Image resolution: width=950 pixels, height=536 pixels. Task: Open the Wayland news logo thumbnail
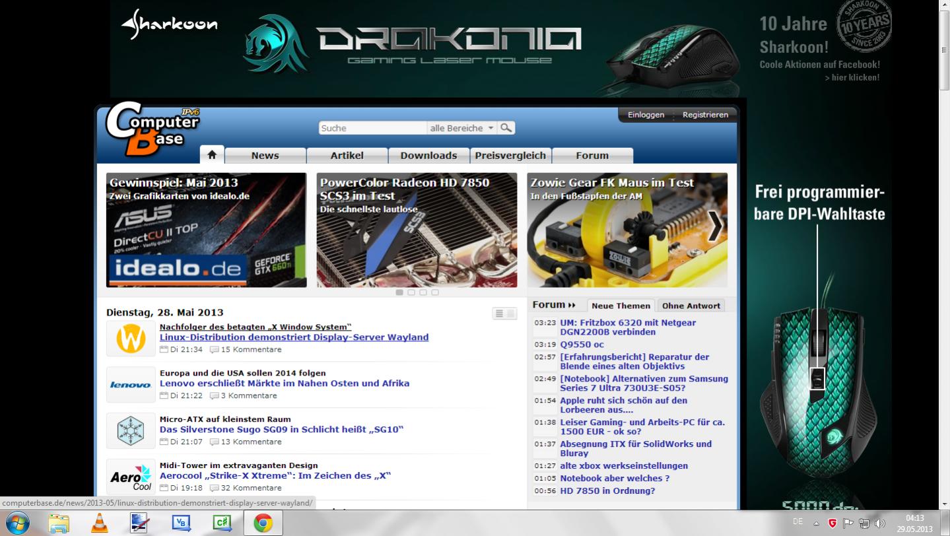(x=131, y=338)
